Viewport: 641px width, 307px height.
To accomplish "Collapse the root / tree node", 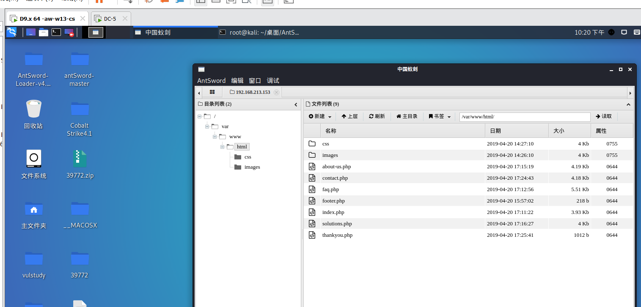I will coord(200,116).
